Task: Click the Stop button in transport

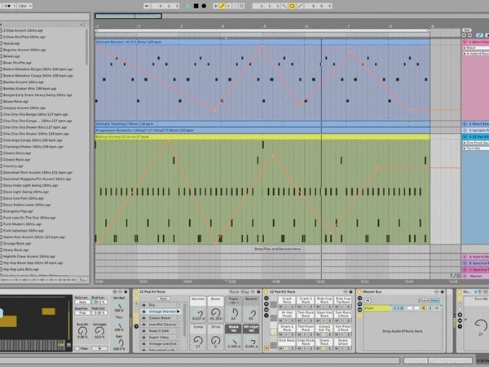Action: pyautogui.click(x=196, y=6)
